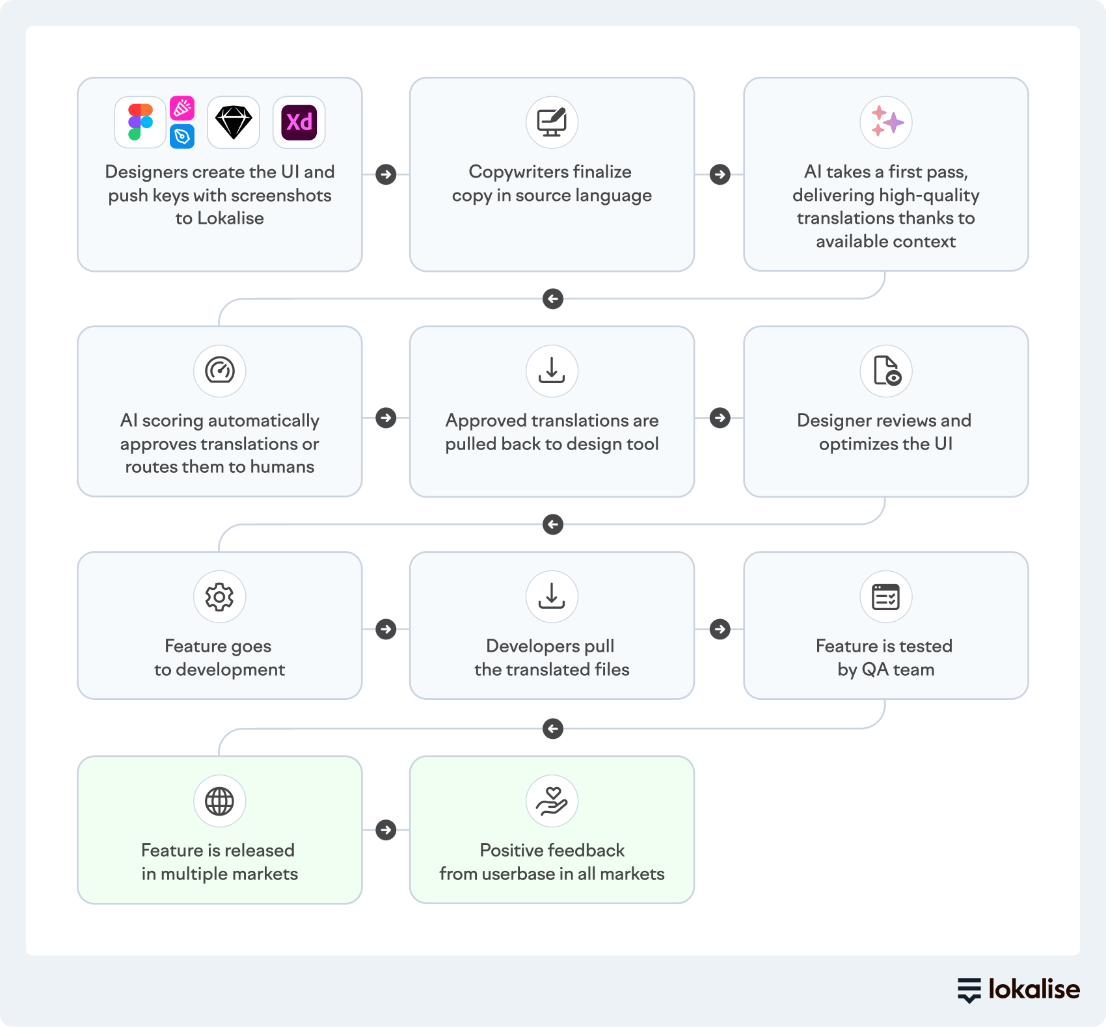Image resolution: width=1106 pixels, height=1027 pixels.
Task: Click the globe icon for release
Action: [x=220, y=801]
